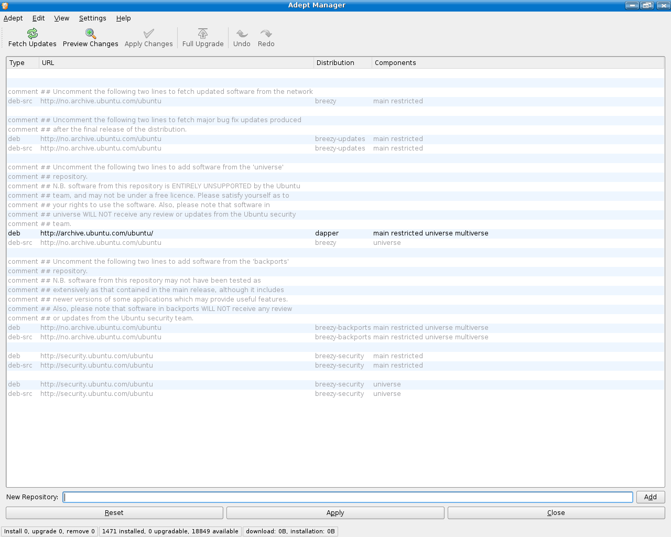
Task: Click the Adept Manager title bar app icon
Action: (x=5, y=5)
